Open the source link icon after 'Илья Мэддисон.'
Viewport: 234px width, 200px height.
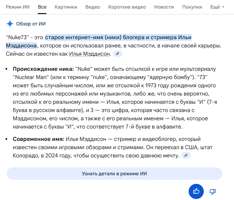click(x=118, y=54)
